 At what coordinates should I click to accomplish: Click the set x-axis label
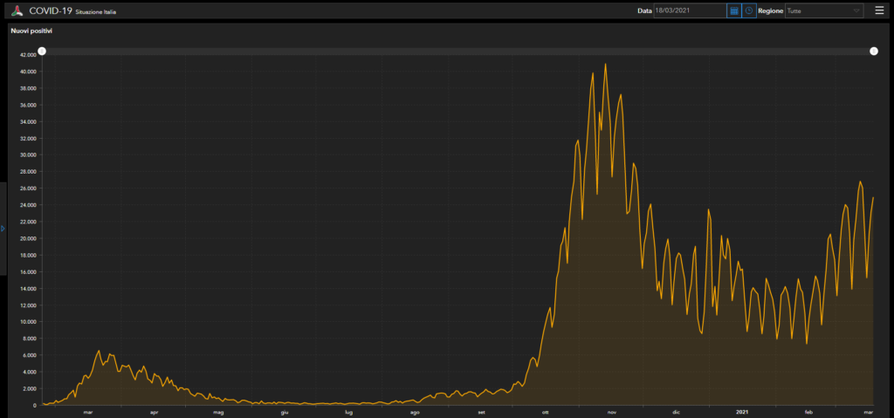pyautogui.click(x=482, y=412)
